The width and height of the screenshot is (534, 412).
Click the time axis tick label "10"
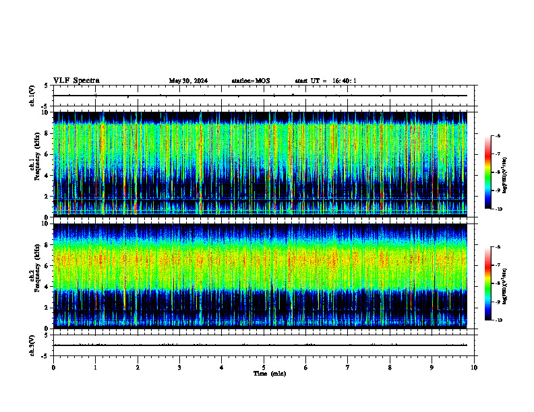coord(474,368)
